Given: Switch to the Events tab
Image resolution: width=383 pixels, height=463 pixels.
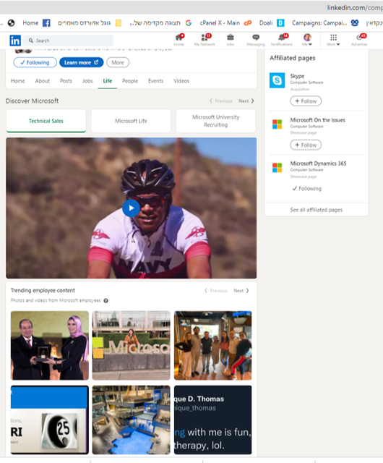Looking at the screenshot, I should point(155,81).
